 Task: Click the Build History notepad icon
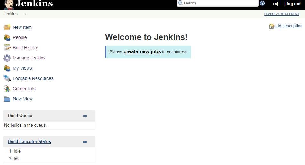click(7, 48)
